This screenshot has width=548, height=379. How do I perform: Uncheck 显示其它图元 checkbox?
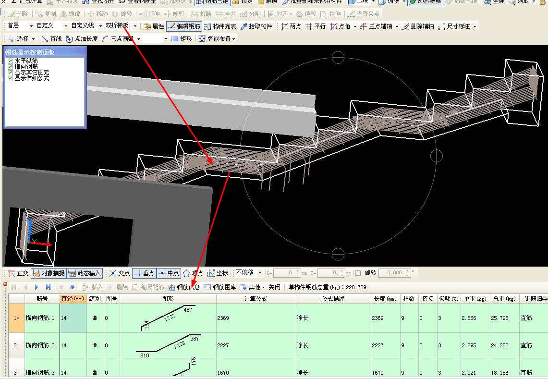(x=10, y=73)
